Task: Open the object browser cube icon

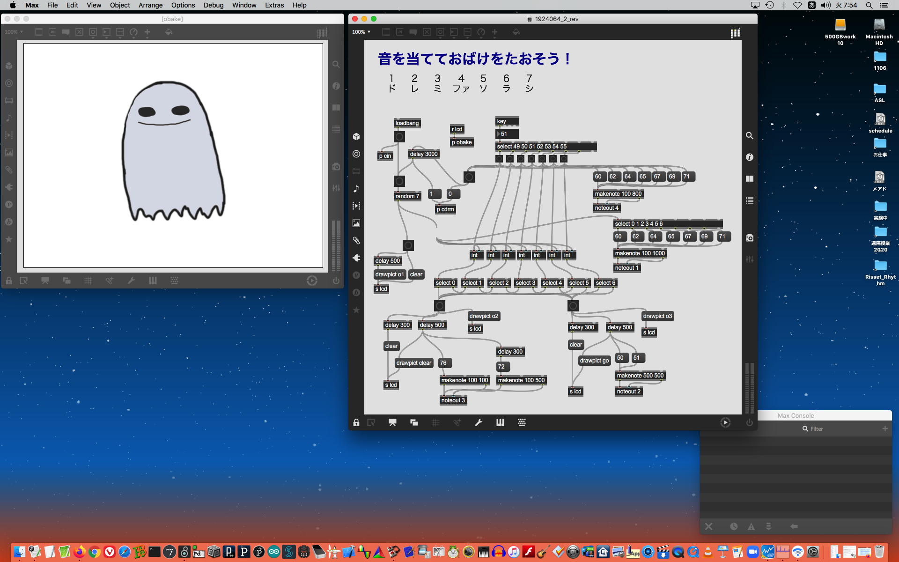Action: pyautogui.click(x=356, y=136)
